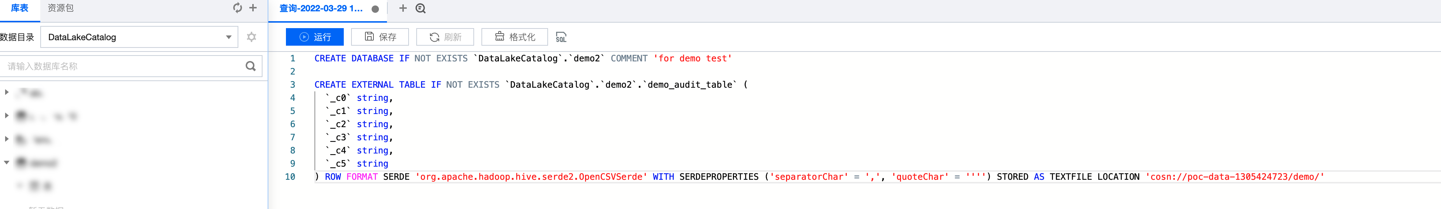1441x209 pixels.
Task: Switch to the 资源包 tab
Action: pyautogui.click(x=60, y=8)
